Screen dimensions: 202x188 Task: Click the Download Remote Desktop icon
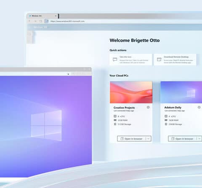159,59
